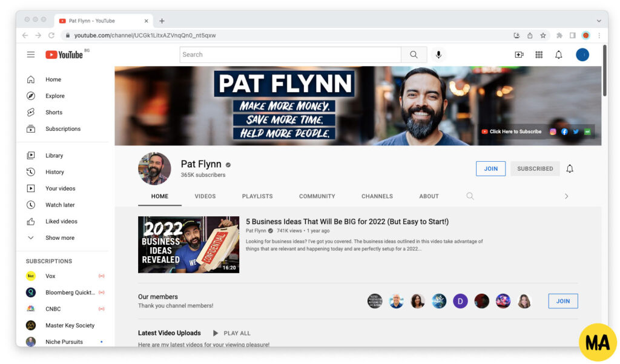Open Subscriptions in the sidebar
The image size is (620, 364).
pyautogui.click(x=63, y=129)
